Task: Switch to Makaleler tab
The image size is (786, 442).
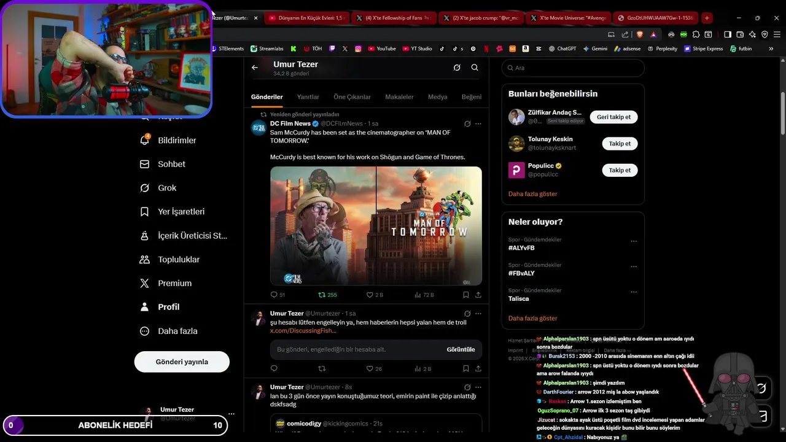Action: [x=399, y=97]
